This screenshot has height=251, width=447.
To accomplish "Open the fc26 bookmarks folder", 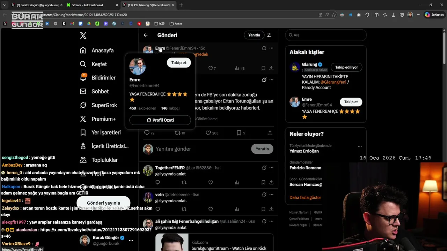I will [x=159, y=24].
